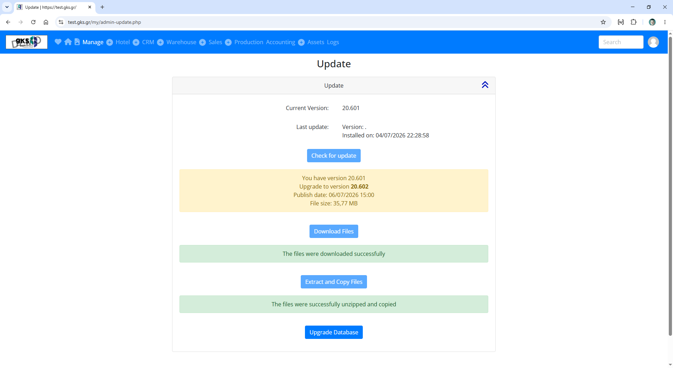This screenshot has height=368, width=673.
Task: Click 'The files were downloaded successfully' message
Action: tap(334, 254)
